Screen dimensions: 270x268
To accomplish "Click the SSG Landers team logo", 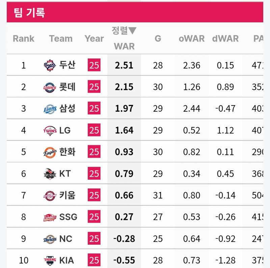I will 50,217.
